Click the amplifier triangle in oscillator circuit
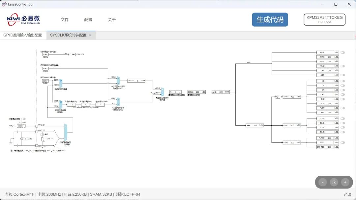356x200 pixels. (x=56, y=138)
